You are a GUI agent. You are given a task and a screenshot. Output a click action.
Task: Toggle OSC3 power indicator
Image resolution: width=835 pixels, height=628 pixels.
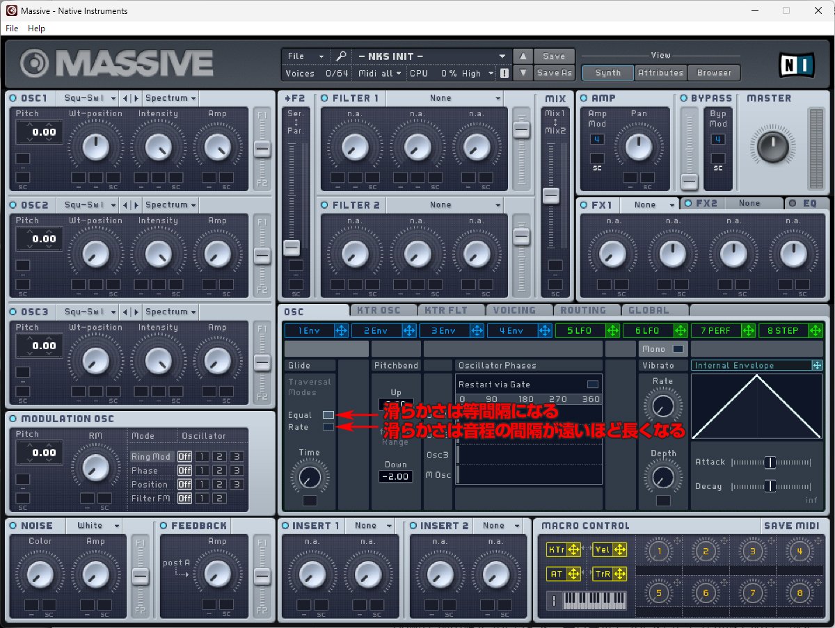click(x=14, y=312)
